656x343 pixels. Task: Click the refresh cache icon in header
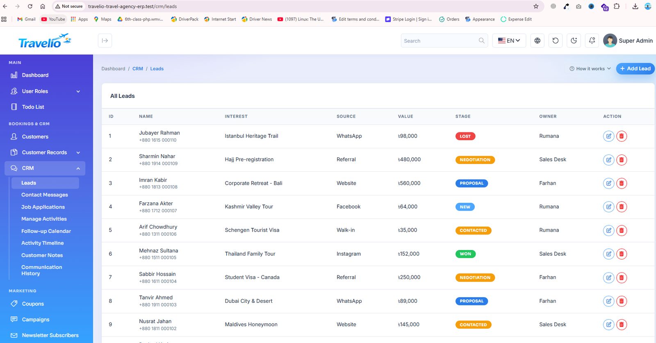[x=556, y=41]
